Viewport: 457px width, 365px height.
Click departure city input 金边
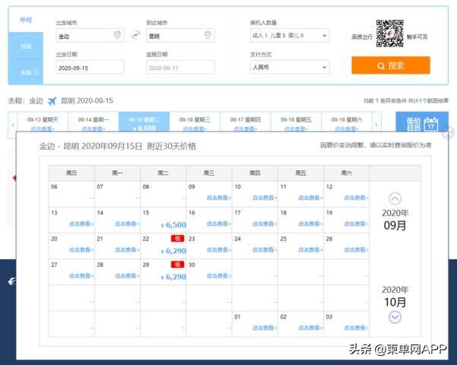pos(90,36)
